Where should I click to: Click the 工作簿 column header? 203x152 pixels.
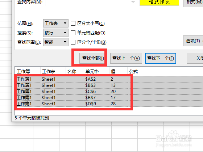[28, 71]
